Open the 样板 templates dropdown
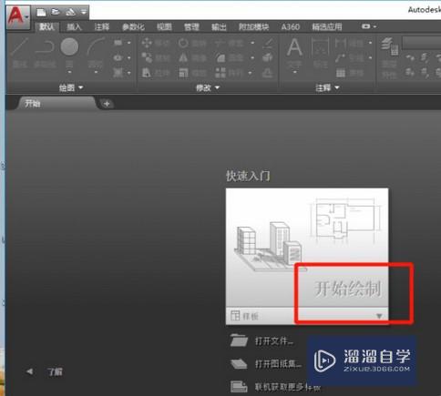Image resolution: width=441 pixels, height=396 pixels. [x=307, y=316]
